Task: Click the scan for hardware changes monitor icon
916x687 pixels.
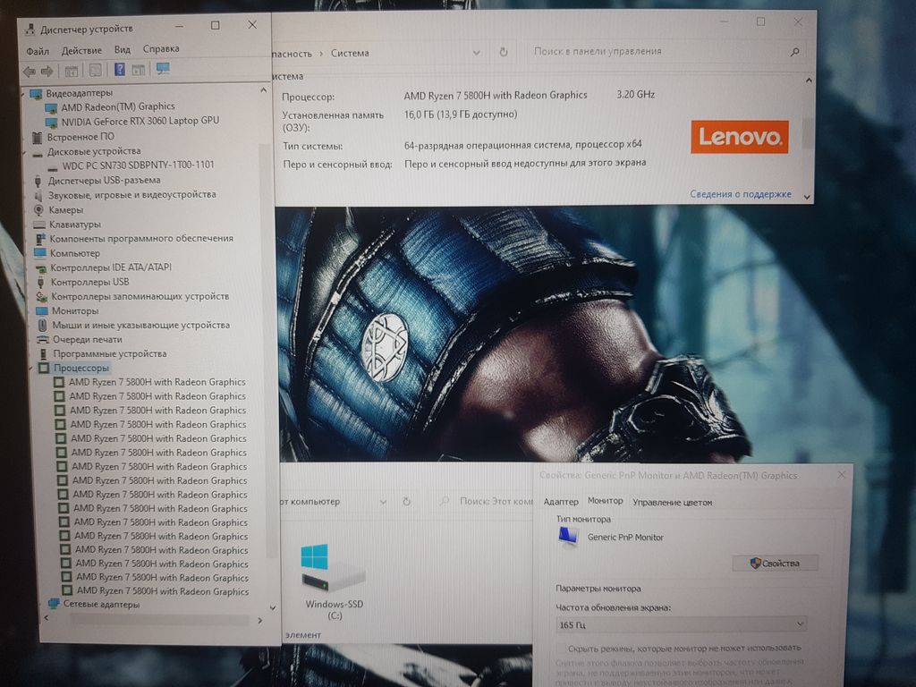Action: click(x=163, y=69)
